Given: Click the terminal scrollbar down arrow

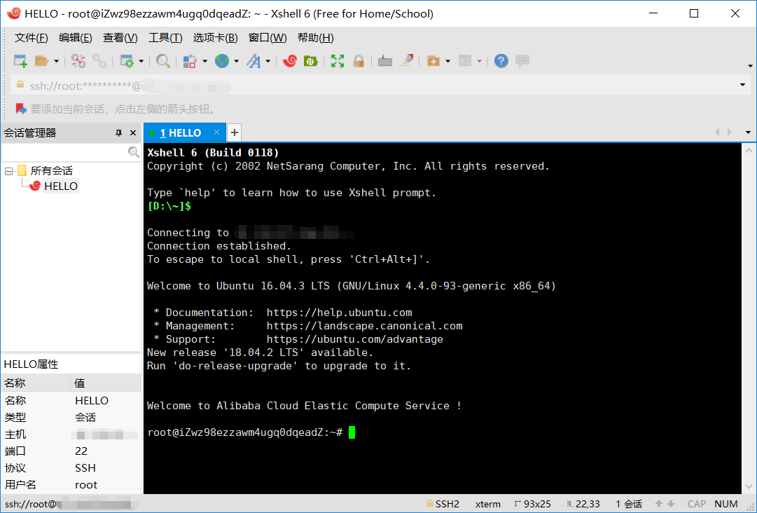Looking at the screenshot, I should pos(749,487).
